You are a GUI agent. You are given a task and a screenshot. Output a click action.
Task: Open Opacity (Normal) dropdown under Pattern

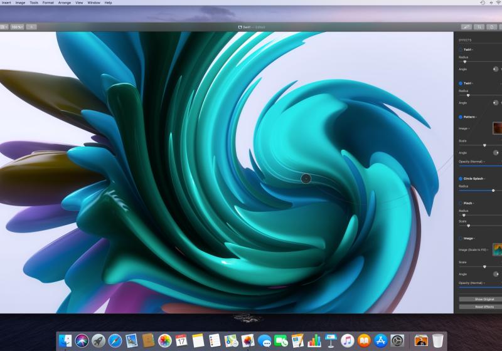472,162
